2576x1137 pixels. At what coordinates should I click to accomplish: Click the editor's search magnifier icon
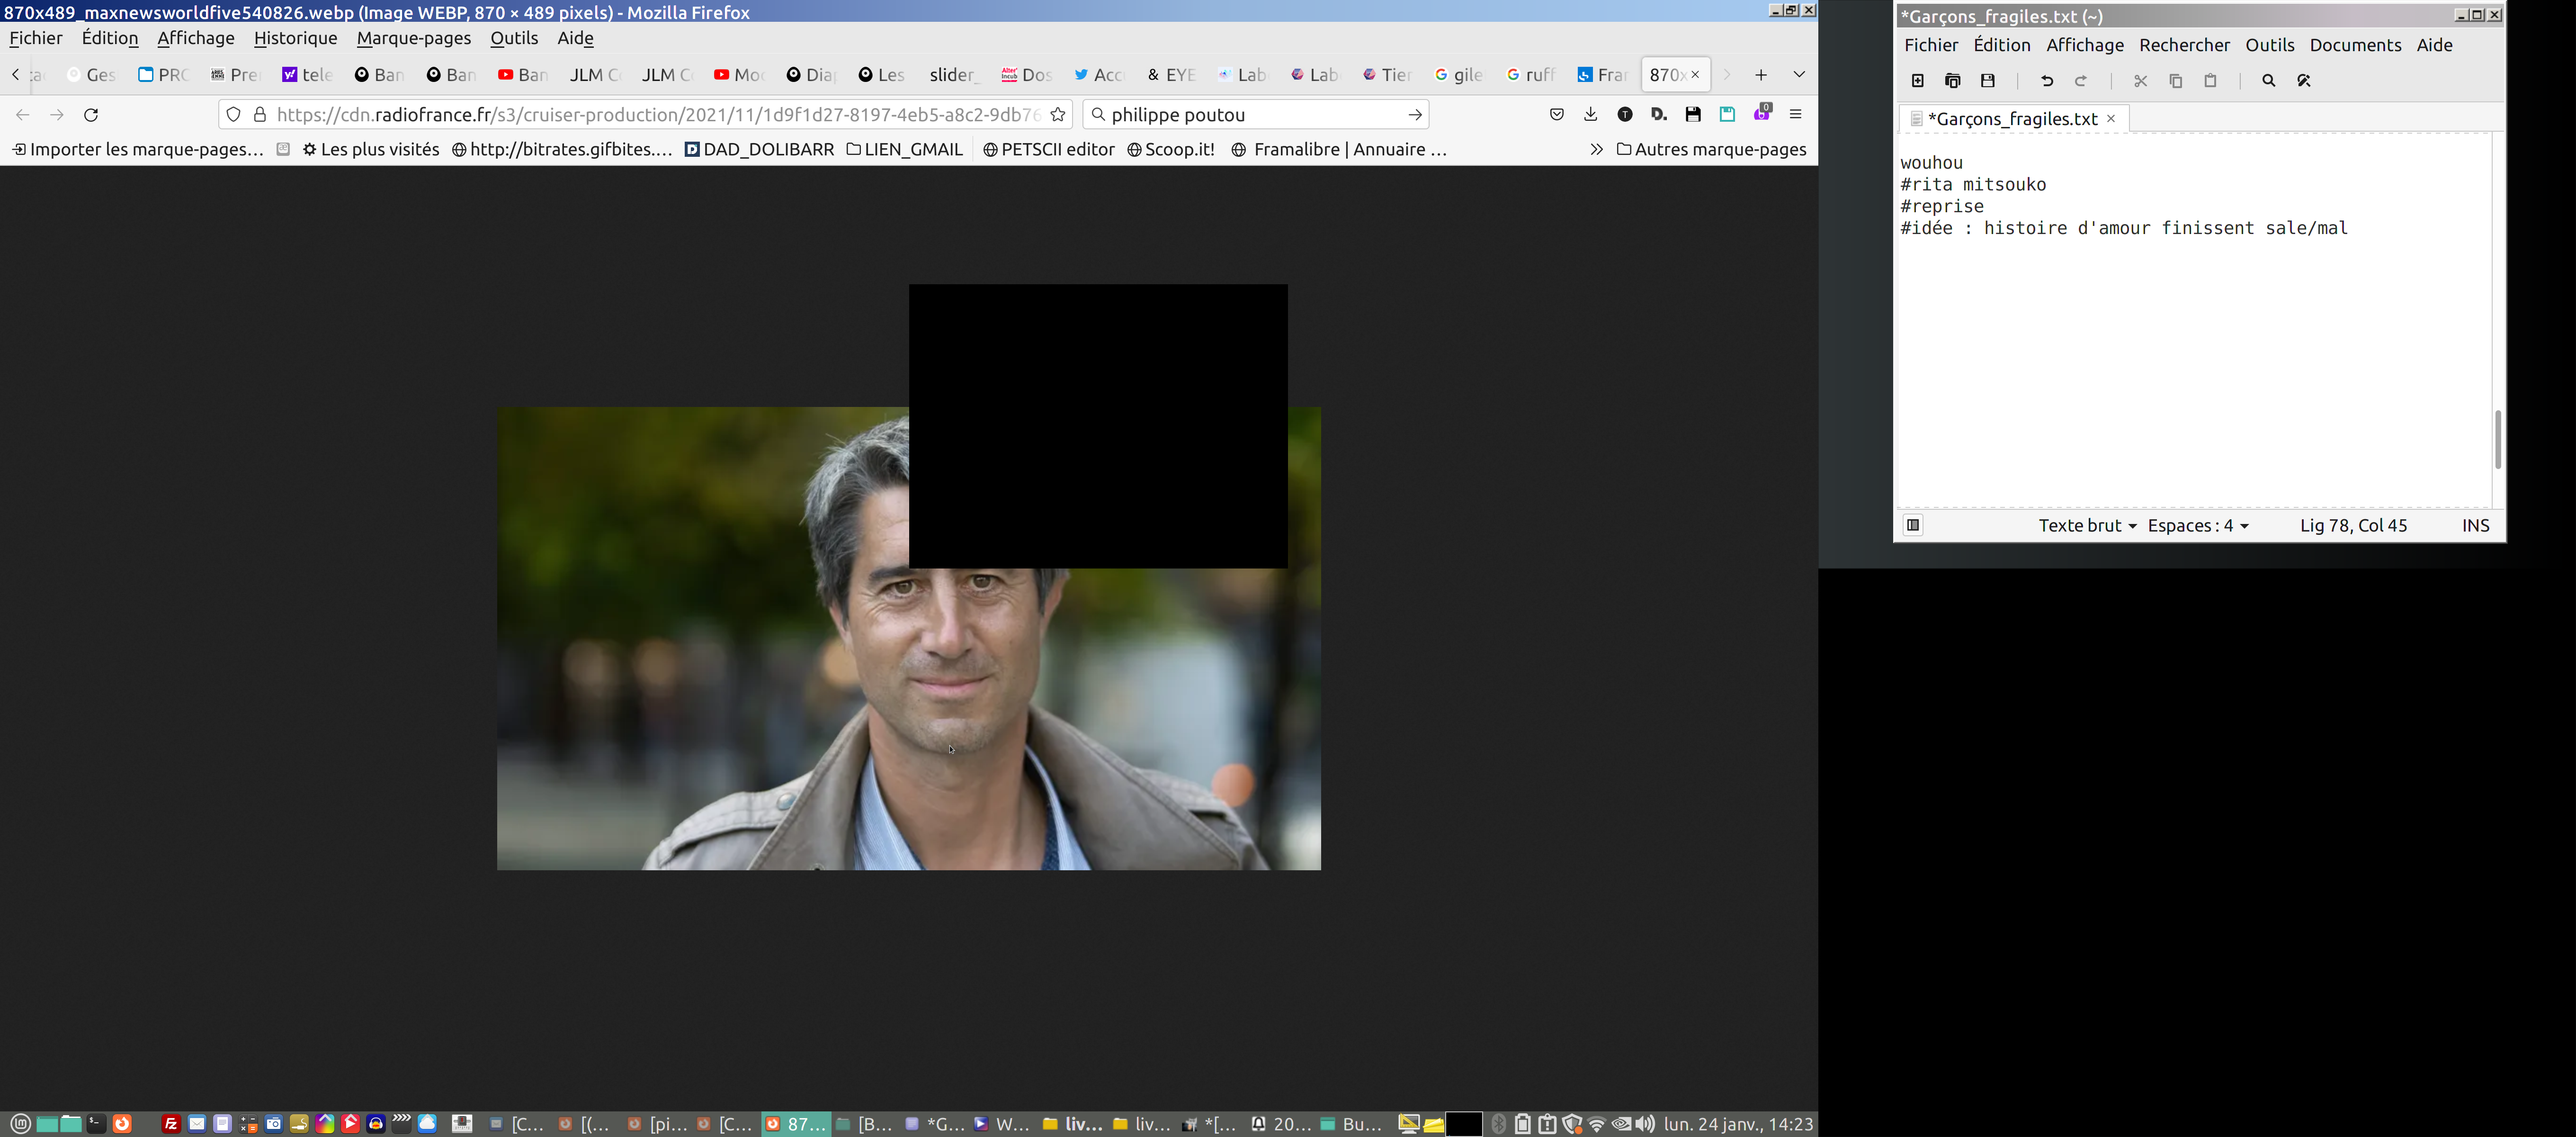(x=2268, y=81)
